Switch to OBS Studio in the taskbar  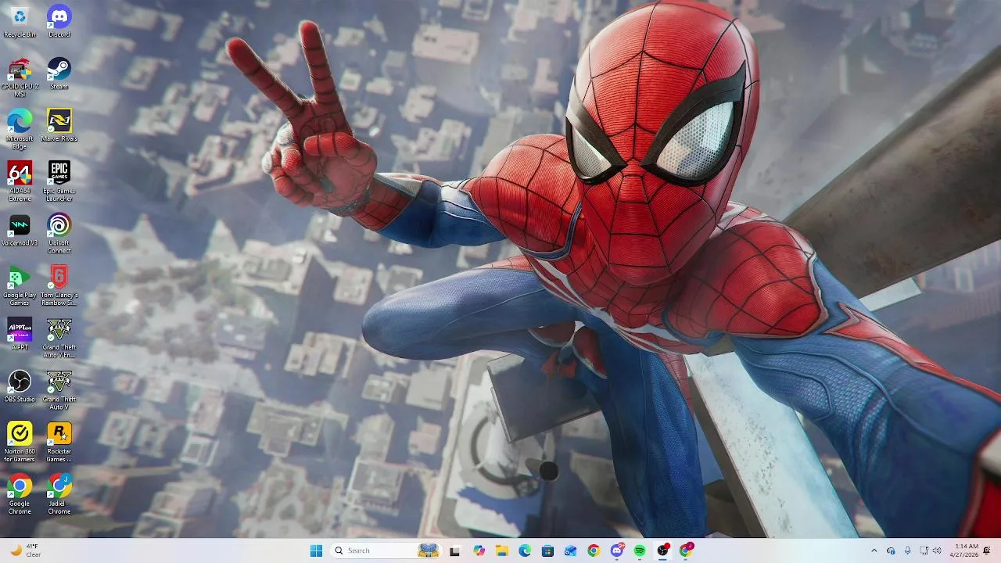coord(663,550)
